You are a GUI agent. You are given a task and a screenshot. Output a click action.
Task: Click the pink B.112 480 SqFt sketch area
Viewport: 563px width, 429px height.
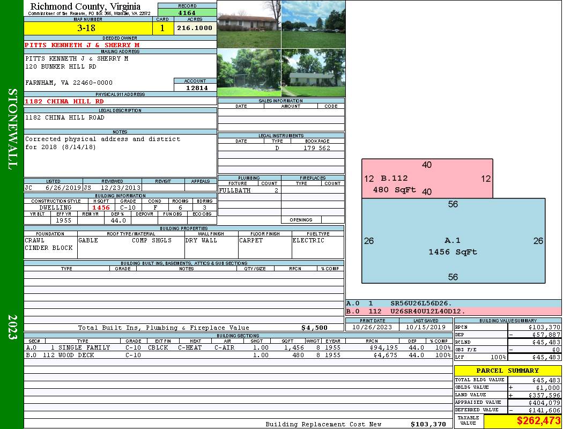[427, 179]
